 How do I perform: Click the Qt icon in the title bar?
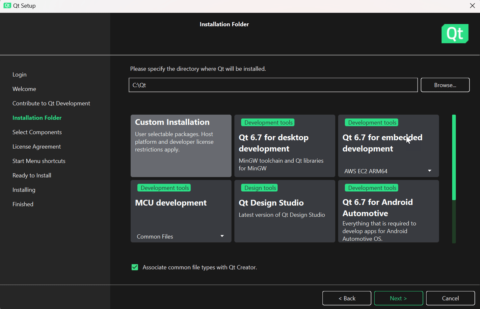coord(7,5)
